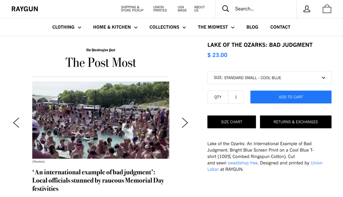
Task: Open the search with the magnifying glass icon
Action: click(225, 9)
